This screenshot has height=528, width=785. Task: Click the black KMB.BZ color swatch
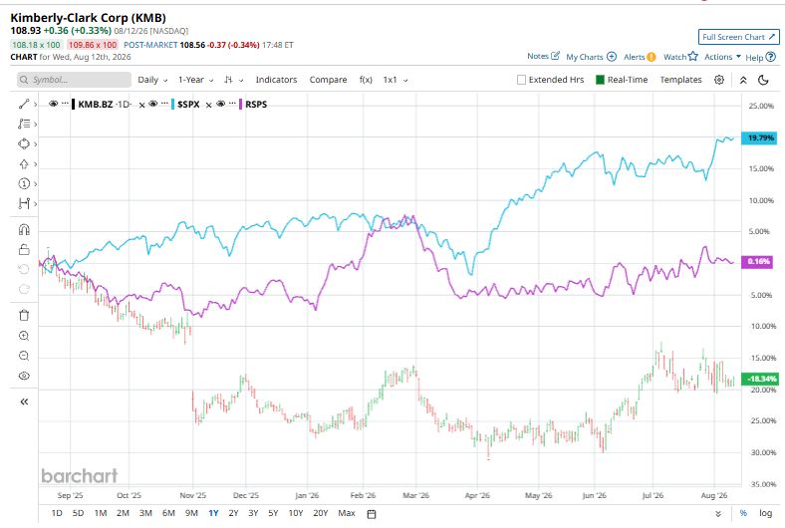[x=74, y=104]
